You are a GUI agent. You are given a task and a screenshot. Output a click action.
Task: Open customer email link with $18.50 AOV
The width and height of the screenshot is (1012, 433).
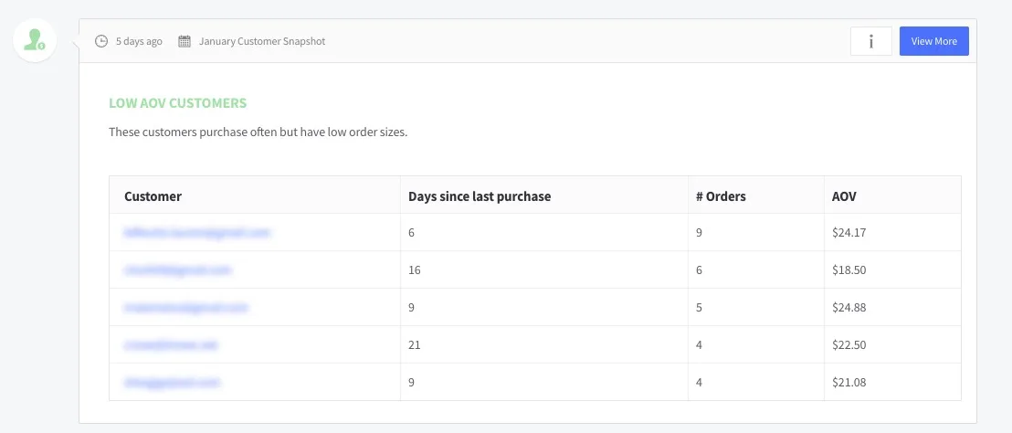[178, 270]
